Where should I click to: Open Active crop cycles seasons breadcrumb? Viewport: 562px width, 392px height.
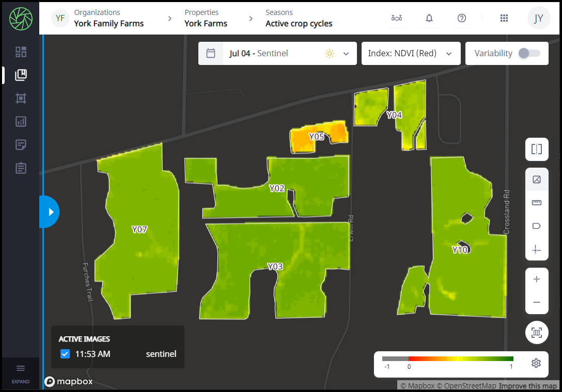[299, 18]
